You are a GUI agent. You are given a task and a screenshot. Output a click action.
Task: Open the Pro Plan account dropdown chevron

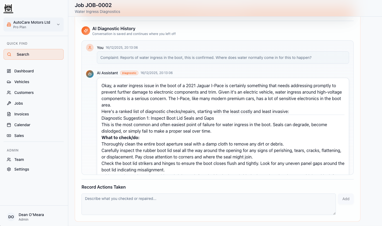(x=58, y=24)
